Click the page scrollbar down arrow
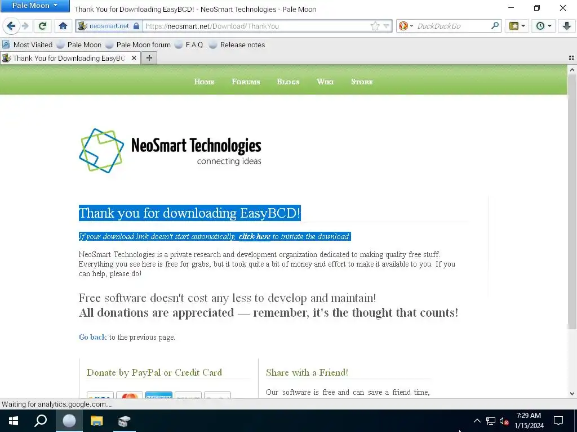 click(x=572, y=393)
